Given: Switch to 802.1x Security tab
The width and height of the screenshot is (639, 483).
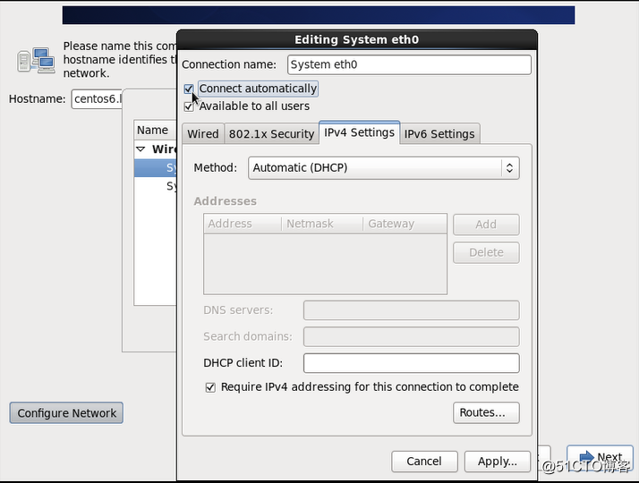Looking at the screenshot, I should [271, 134].
